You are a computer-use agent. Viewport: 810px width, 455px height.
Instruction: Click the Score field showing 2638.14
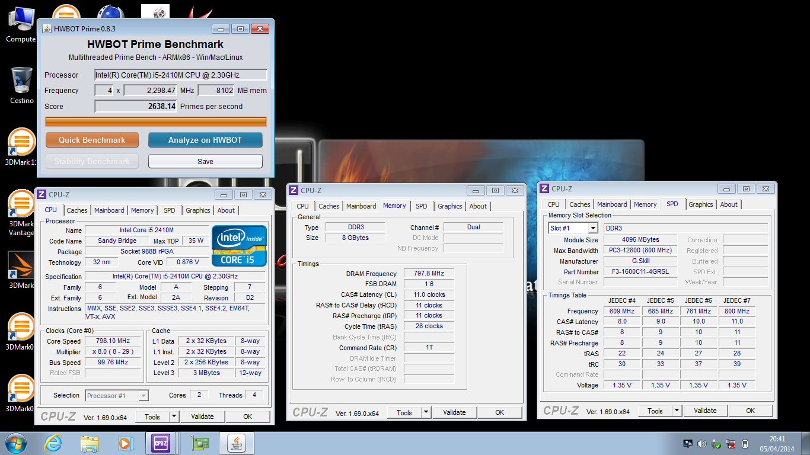(x=136, y=107)
